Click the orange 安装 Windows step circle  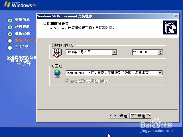(x=10, y=41)
